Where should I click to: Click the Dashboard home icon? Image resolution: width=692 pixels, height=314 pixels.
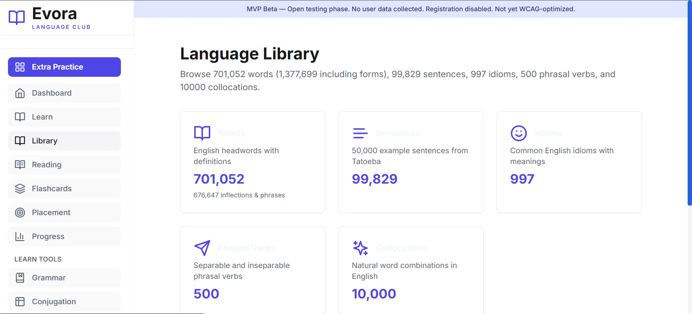pos(20,93)
